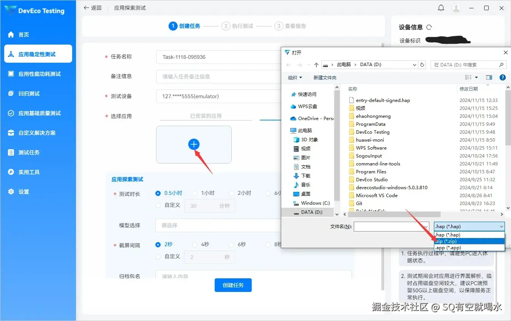Click the 实用工具 wrench icon
This screenshot has height=321, width=511.
(x=11, y=172)
